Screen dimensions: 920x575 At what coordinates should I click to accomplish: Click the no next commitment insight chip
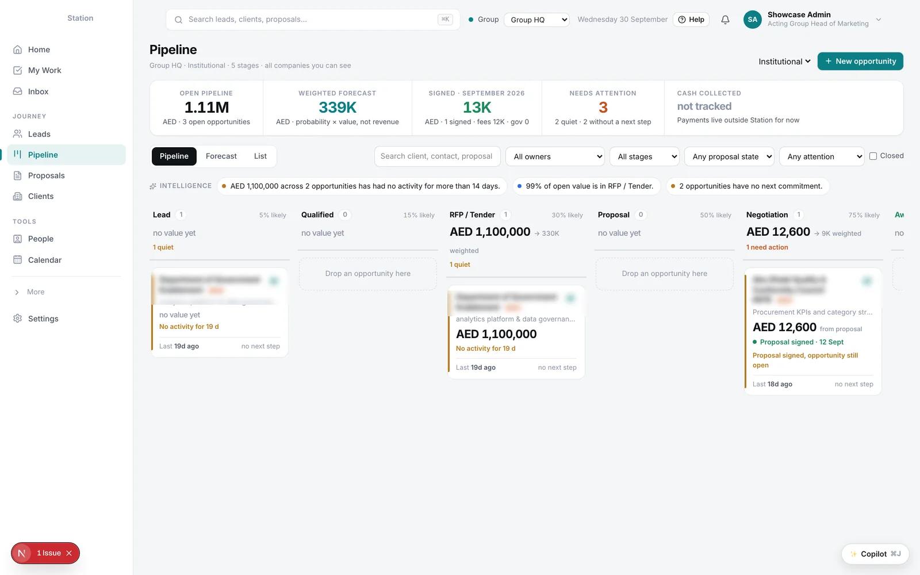(x=747, y=186)
